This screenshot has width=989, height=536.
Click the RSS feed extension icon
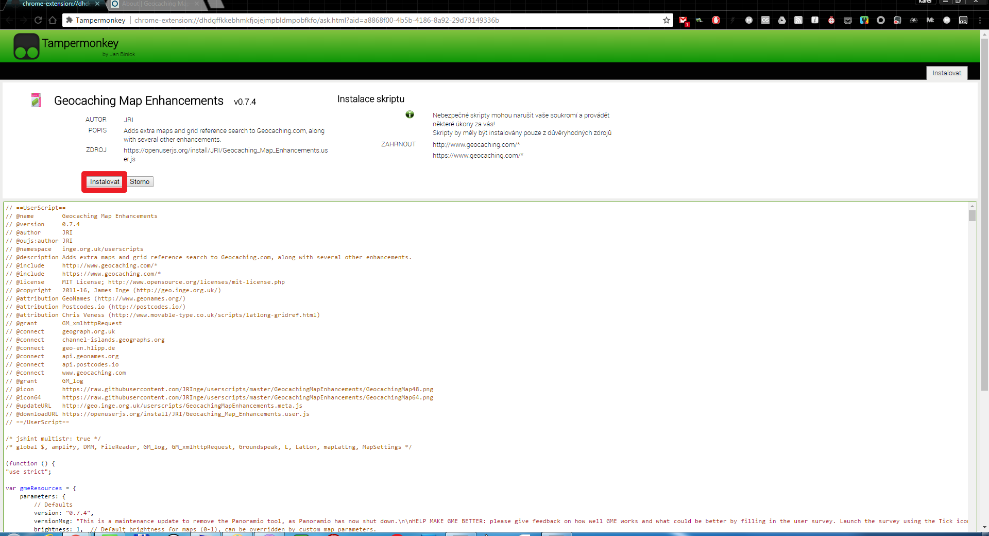pos(798,20)
